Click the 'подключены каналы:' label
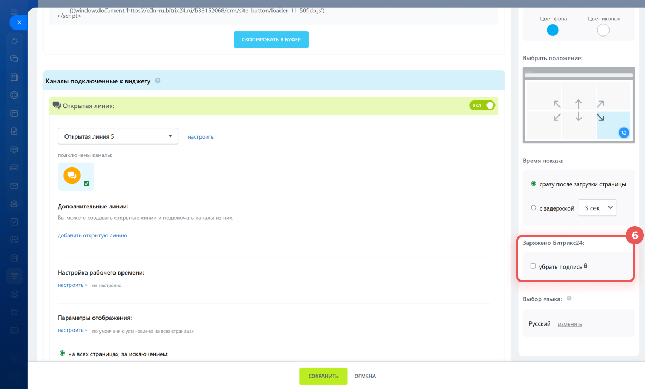This screenshot has width=645, height=389. [x=85, y=155]
